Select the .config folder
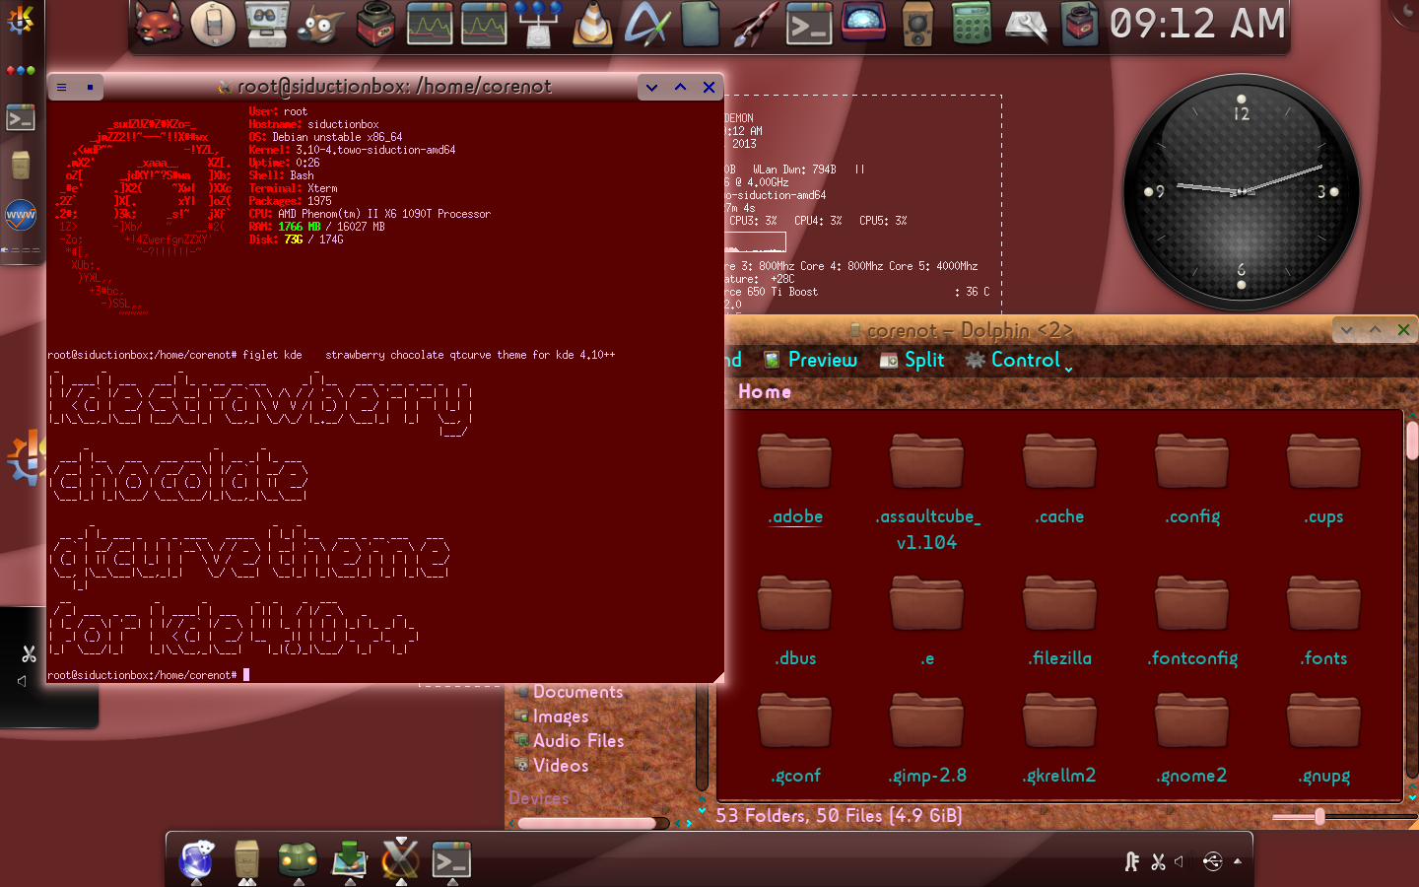The width and height of the screenshot is (1419, 887). pyautogui.click(x=1192, y=480)
